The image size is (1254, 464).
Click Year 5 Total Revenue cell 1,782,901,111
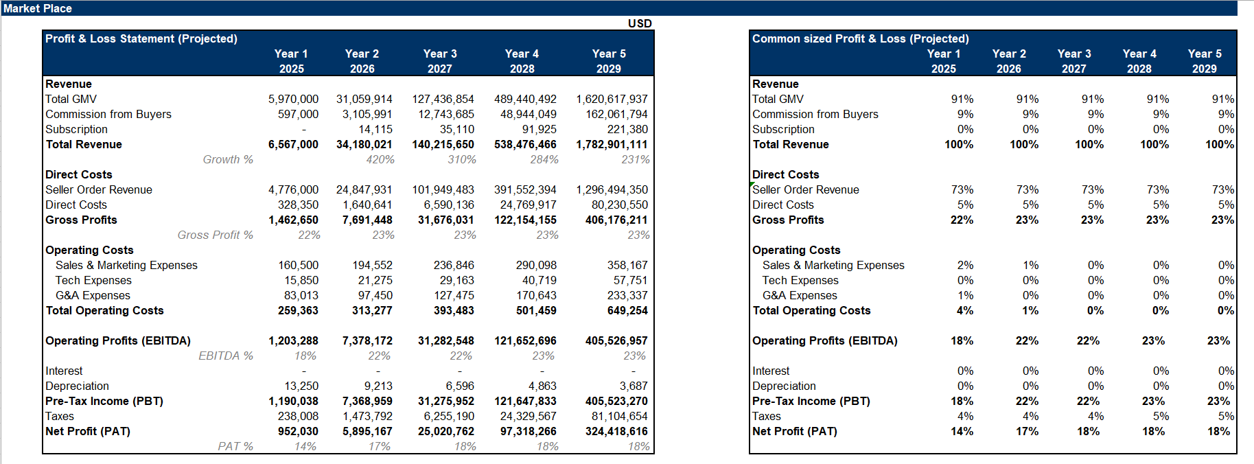(x=612, y=144)
